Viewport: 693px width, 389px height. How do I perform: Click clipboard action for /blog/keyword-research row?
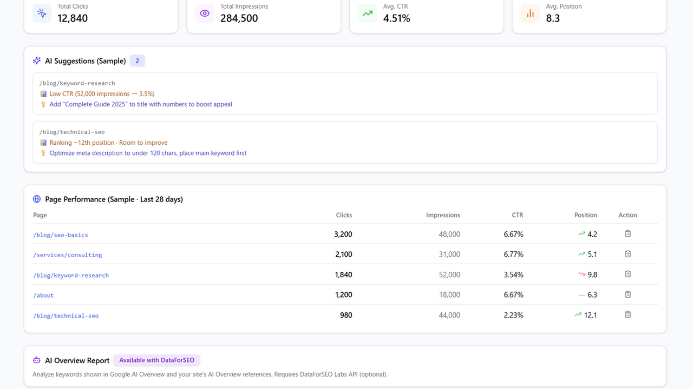click(x=628, y=274)
